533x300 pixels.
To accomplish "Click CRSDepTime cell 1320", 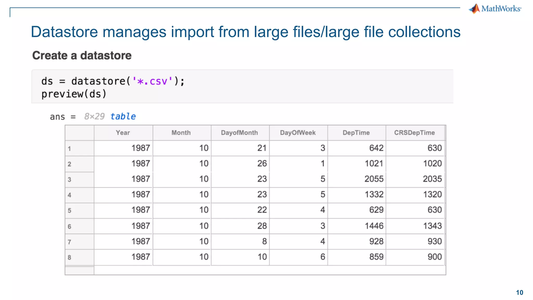I will pos(415,195).
